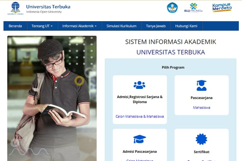Image resolution: width=242 pixels, height=161 pixels.
Task: Go to the Beranda menu item
Action: tap(15, 26)
